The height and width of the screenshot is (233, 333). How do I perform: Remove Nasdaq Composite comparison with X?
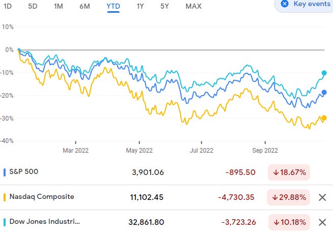322,197
